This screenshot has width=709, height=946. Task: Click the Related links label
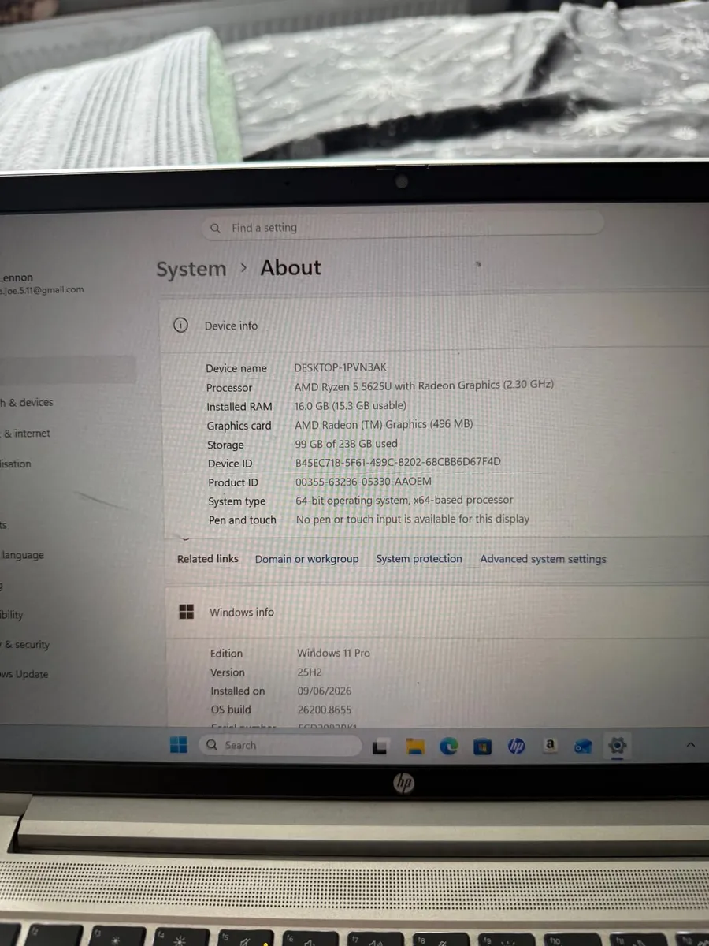pos(208,559)
